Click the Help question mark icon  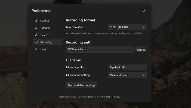(x=36, y=49)
